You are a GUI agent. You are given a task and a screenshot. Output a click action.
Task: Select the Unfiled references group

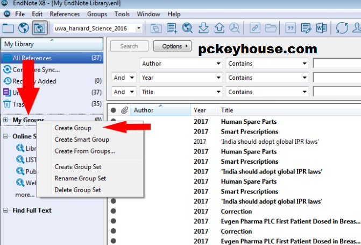pos(52,93)
